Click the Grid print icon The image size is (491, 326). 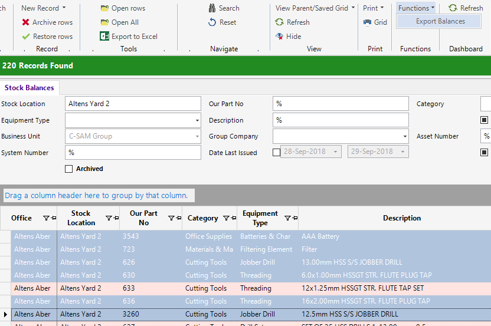pyautogui.click(x=367, y=22)
